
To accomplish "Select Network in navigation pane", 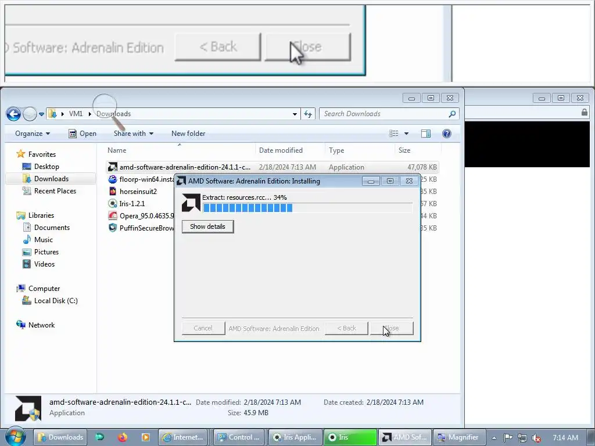I will [36, 325].
